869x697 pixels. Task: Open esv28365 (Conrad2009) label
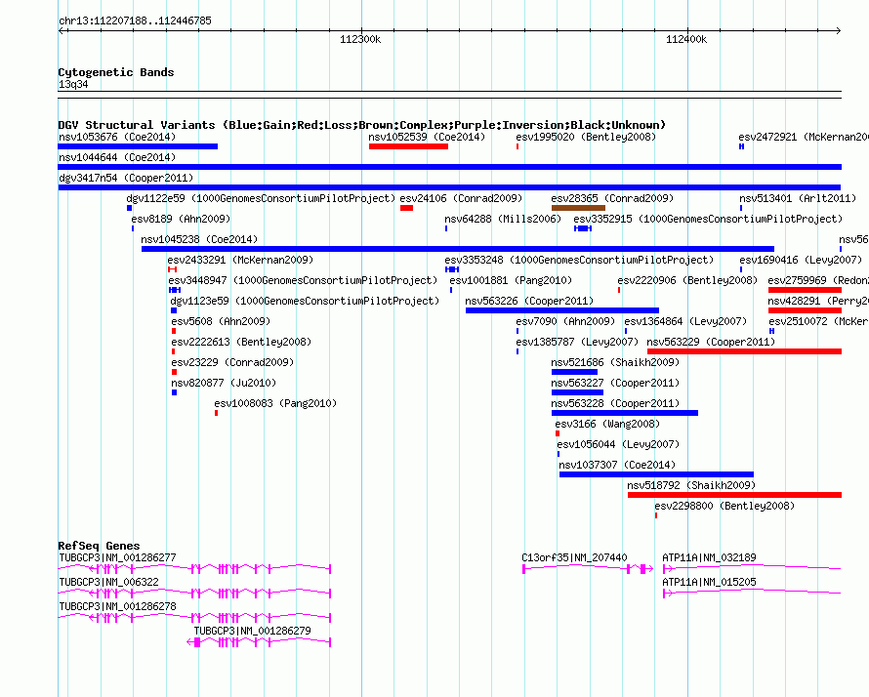[612, 198]
